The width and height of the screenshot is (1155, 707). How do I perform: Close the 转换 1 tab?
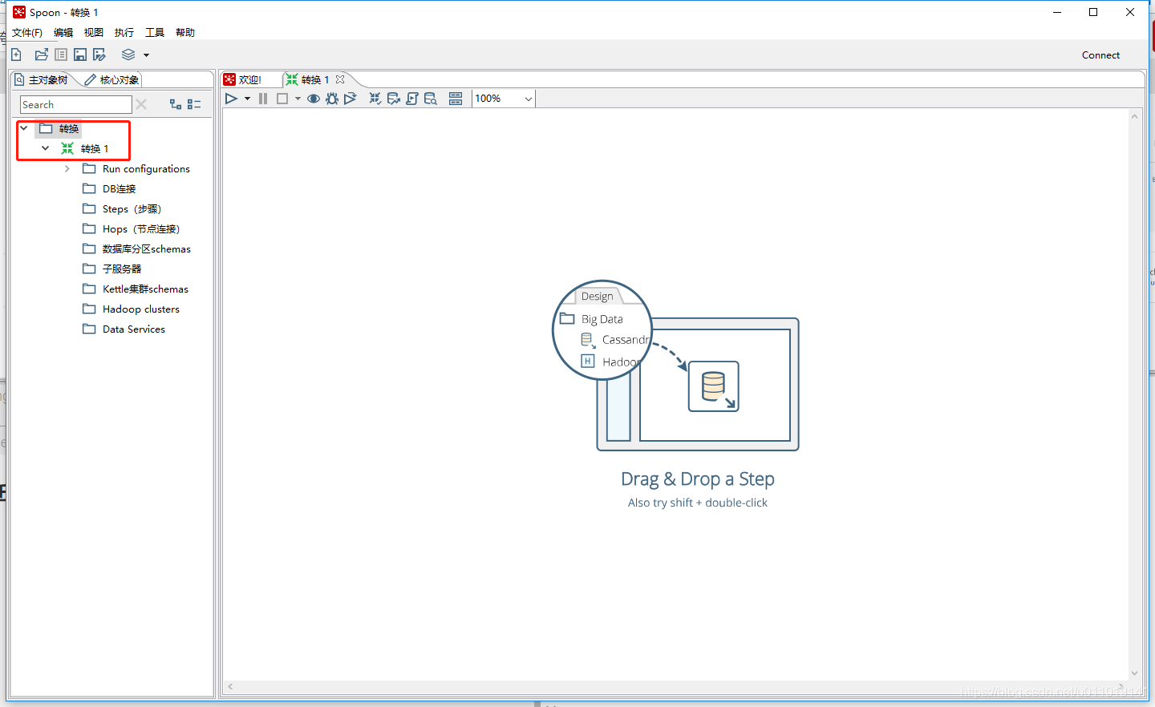coord(340,79)
